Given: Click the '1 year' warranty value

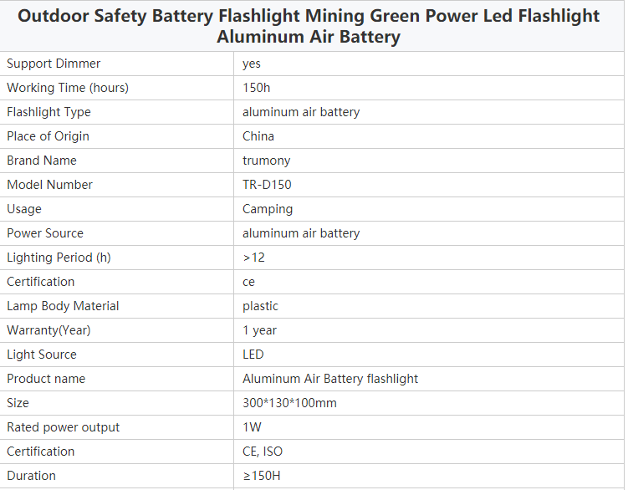Looking at the screenshot, I should coord(259,330).
